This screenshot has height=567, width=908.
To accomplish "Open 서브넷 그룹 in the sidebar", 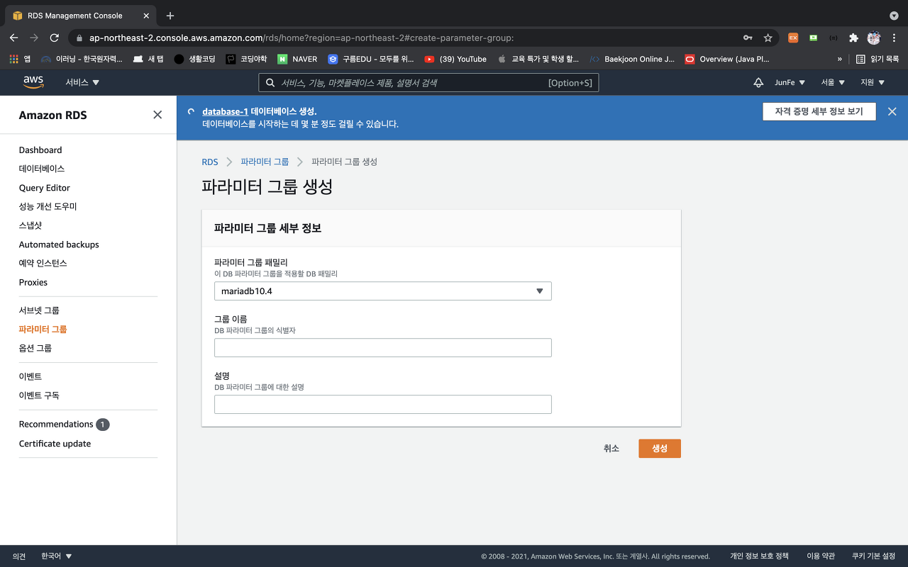I will tap(39, 310).
